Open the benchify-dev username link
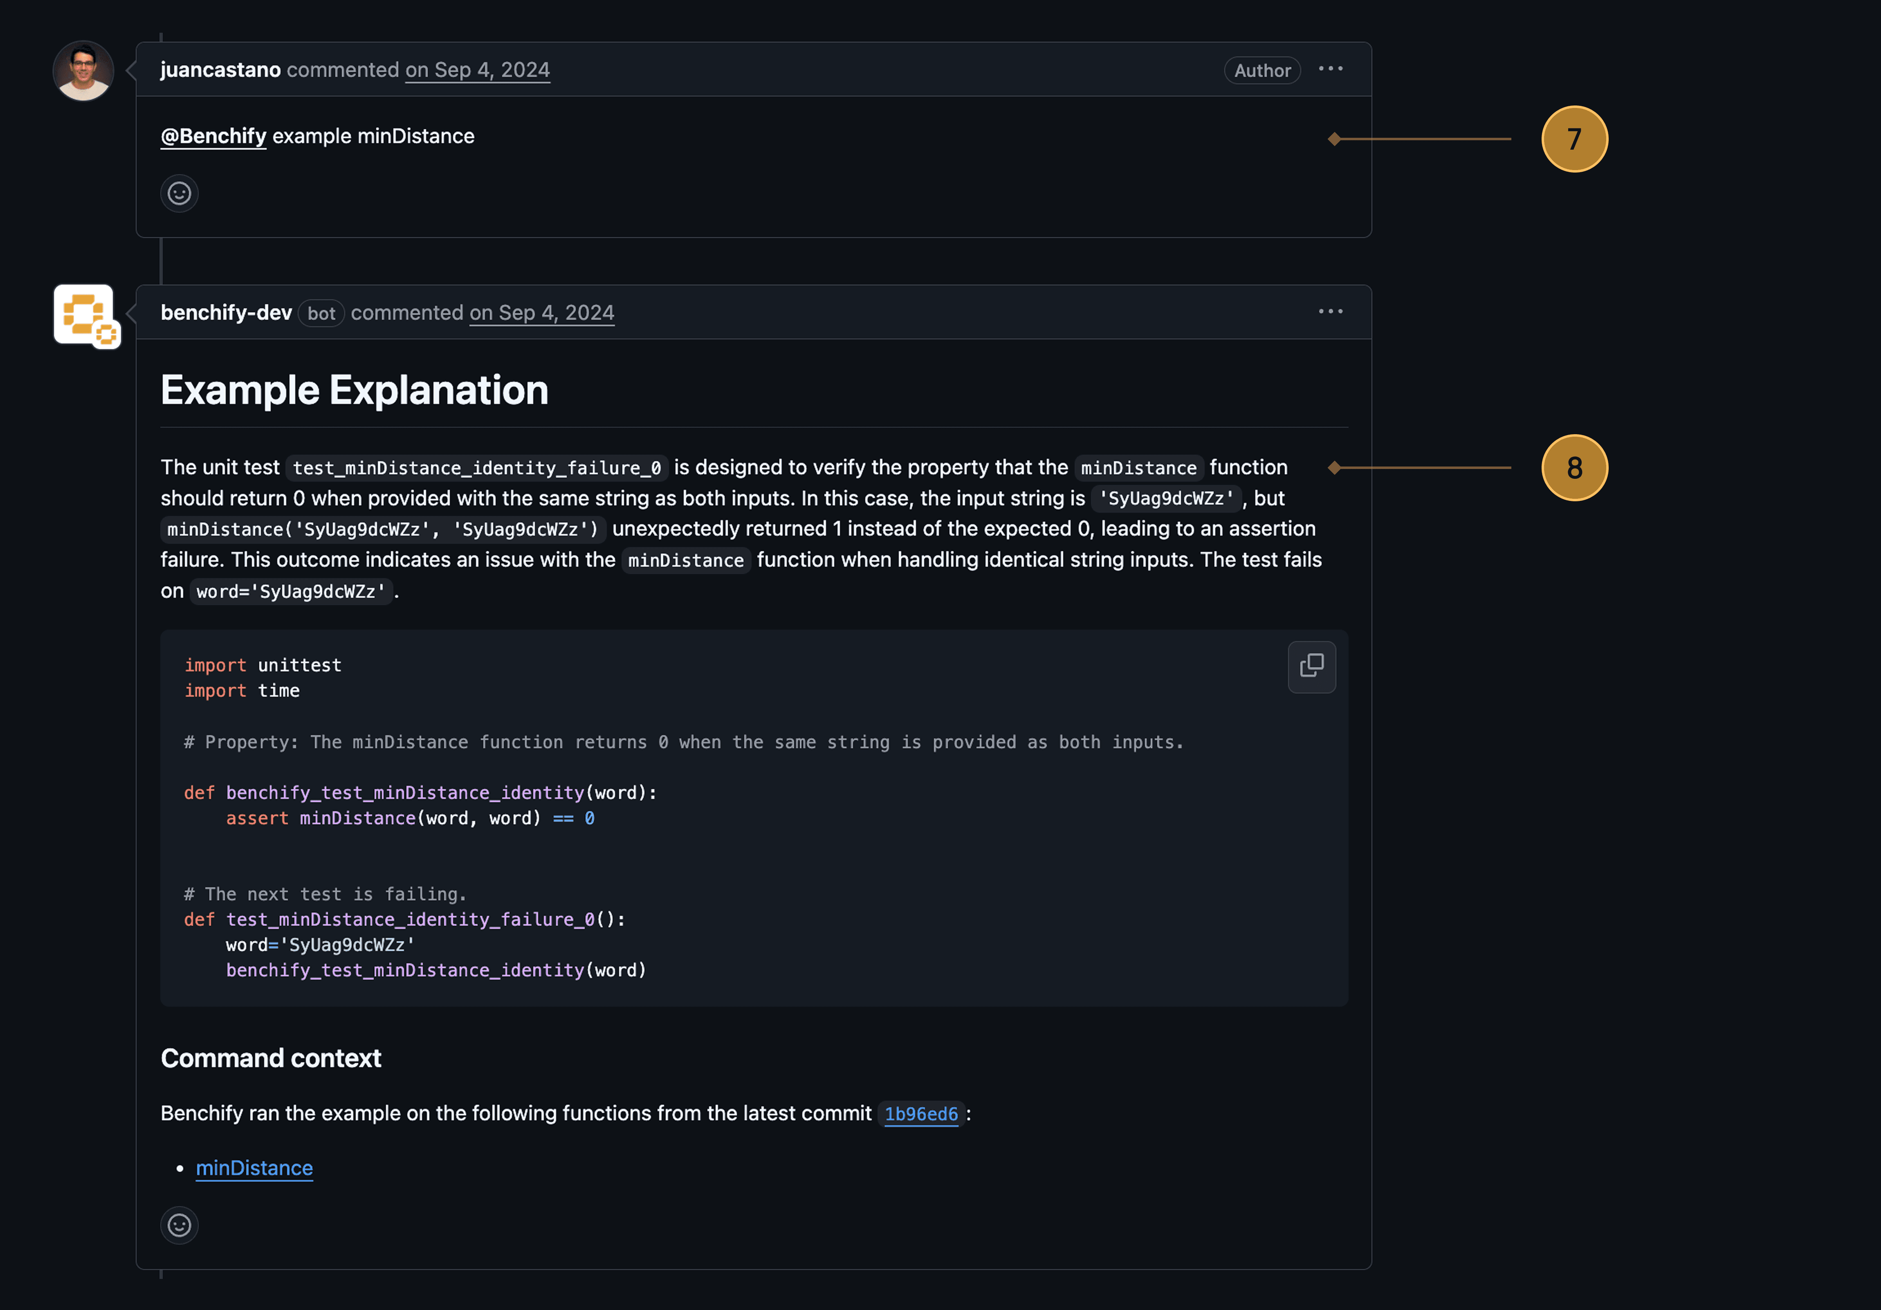This screenshot has width=1881, height=1310. (x=226, y=313)
